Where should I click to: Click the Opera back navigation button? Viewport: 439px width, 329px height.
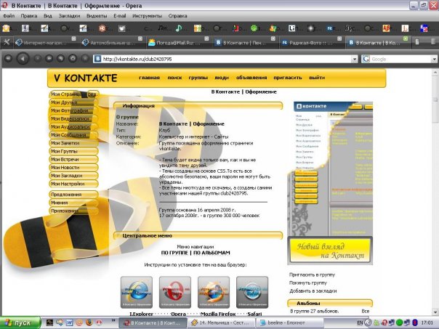(x=23, y=59)
